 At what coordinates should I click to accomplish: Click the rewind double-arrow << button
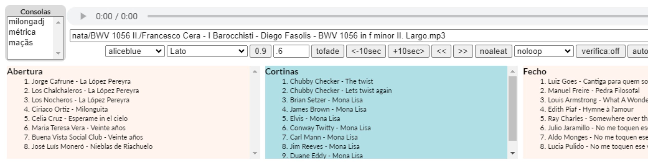[x=441, y=51]
